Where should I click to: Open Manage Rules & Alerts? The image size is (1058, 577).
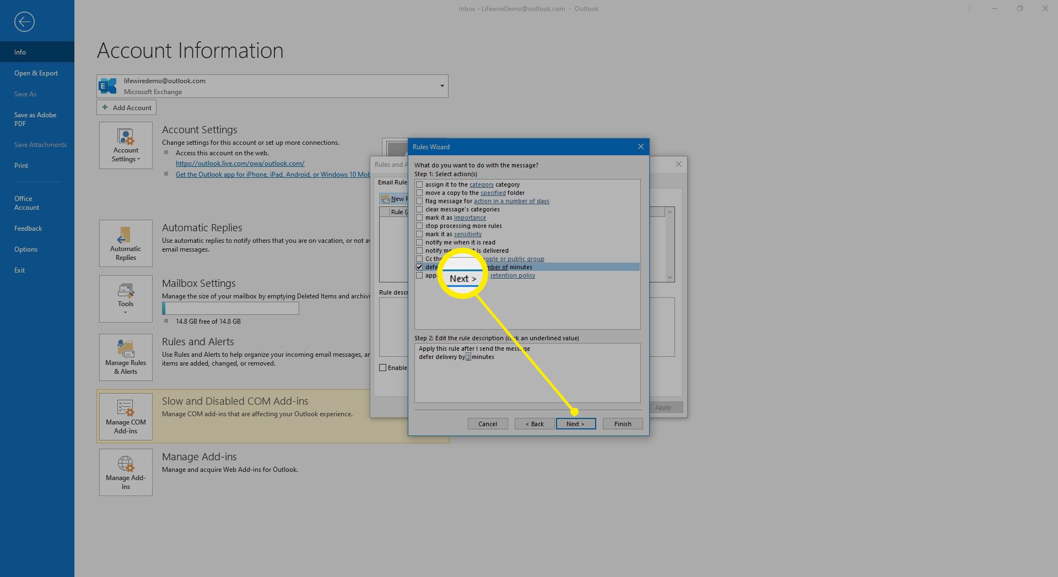tap(126, 357)
